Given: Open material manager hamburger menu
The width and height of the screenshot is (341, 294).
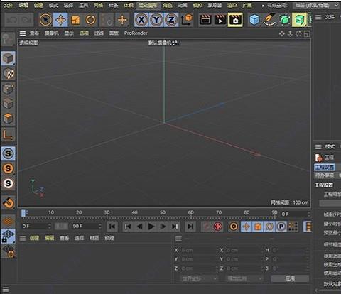Looking at the screenshot, I should (x=23, y=238).
